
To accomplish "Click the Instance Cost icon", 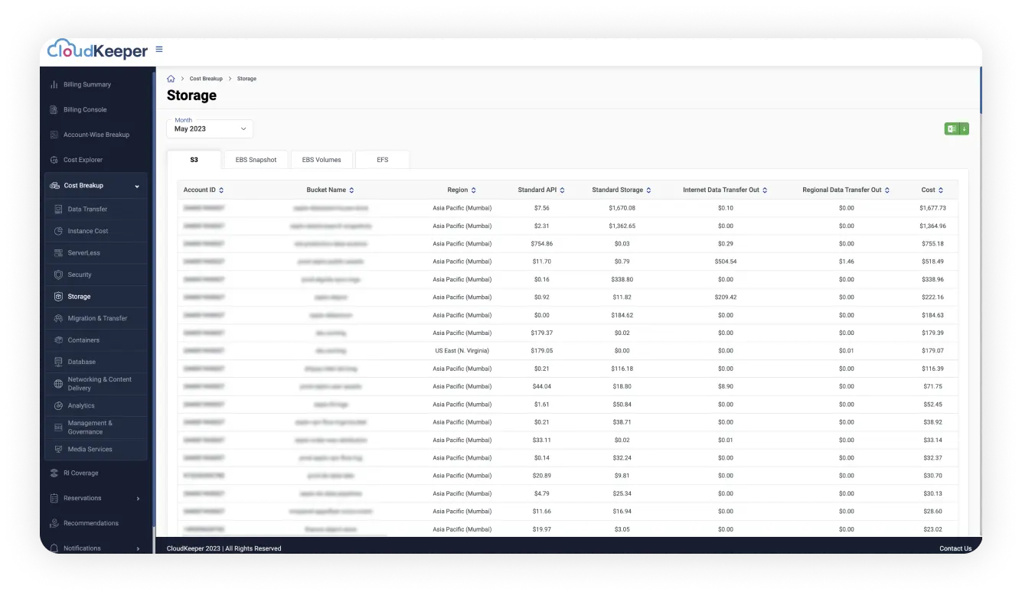I will [x=59, y=231].
